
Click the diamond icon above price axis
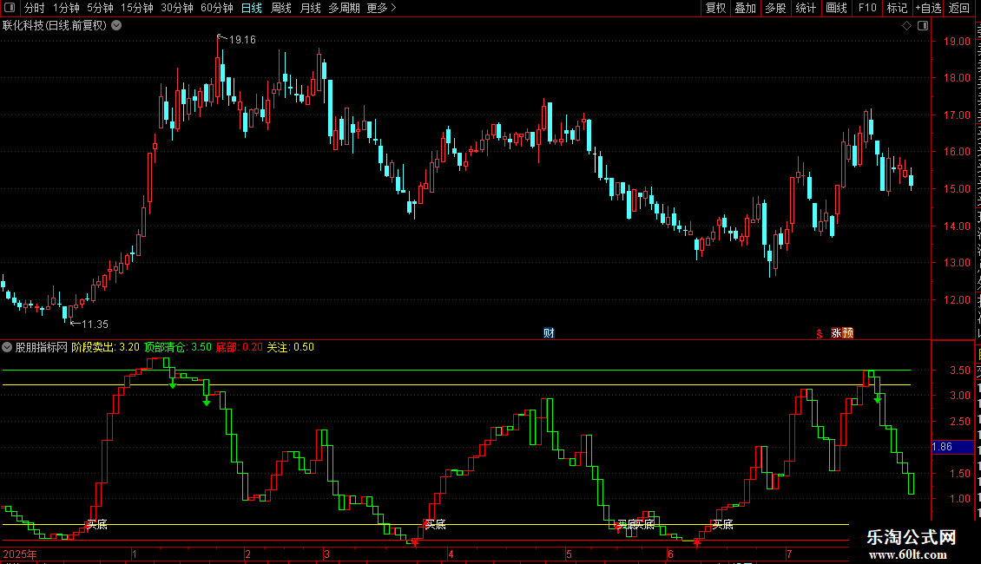[x=906, y=26]
